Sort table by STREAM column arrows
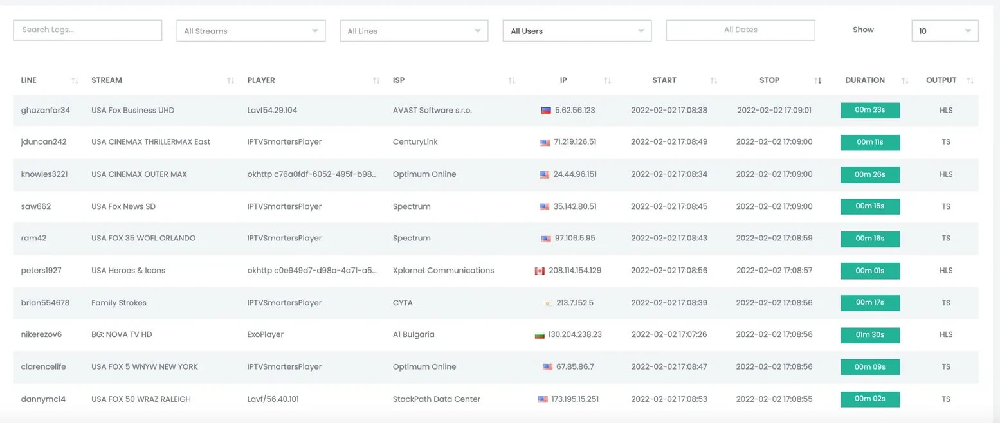The width and height of the screenshot is (1000, 423). (231, 80)
